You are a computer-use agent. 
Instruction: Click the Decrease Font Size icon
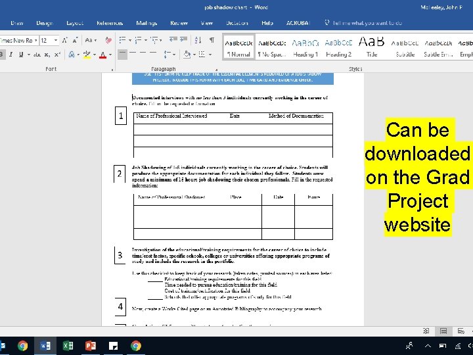pyautogui.click(x=76, y=40)
